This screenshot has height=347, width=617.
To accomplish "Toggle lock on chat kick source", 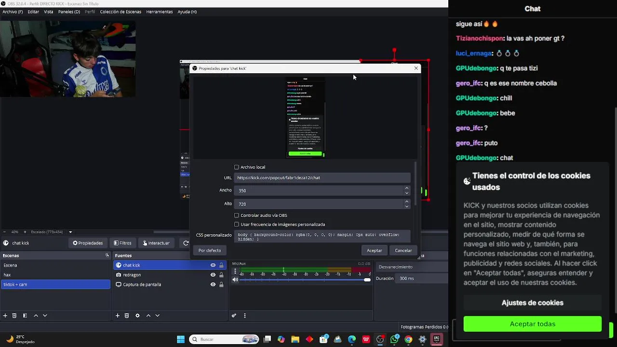I will pyautogui.click(x=221, y=265).
